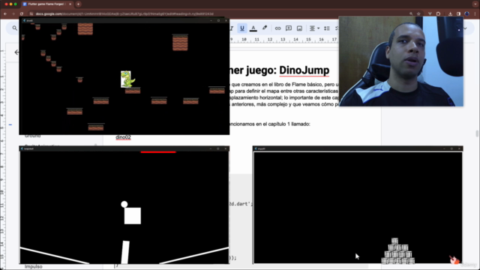Select the highlight color pen icon
The image size is (480, 270).
click(265, 28)
